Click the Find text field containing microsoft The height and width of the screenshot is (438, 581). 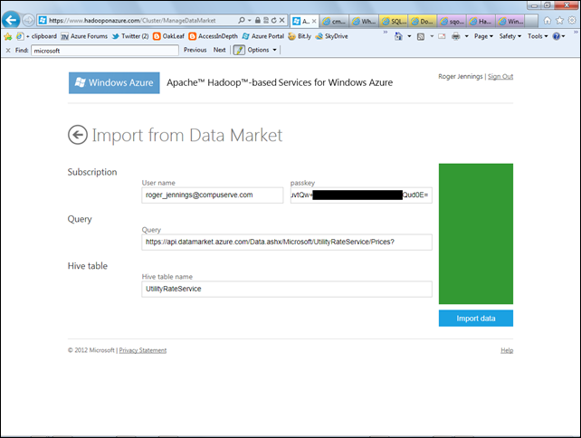point(105,51)
